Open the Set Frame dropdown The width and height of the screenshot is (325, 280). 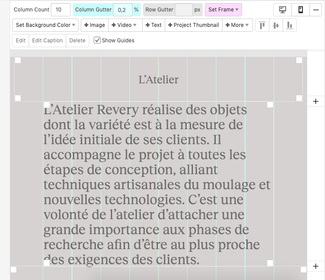(223, 10)
